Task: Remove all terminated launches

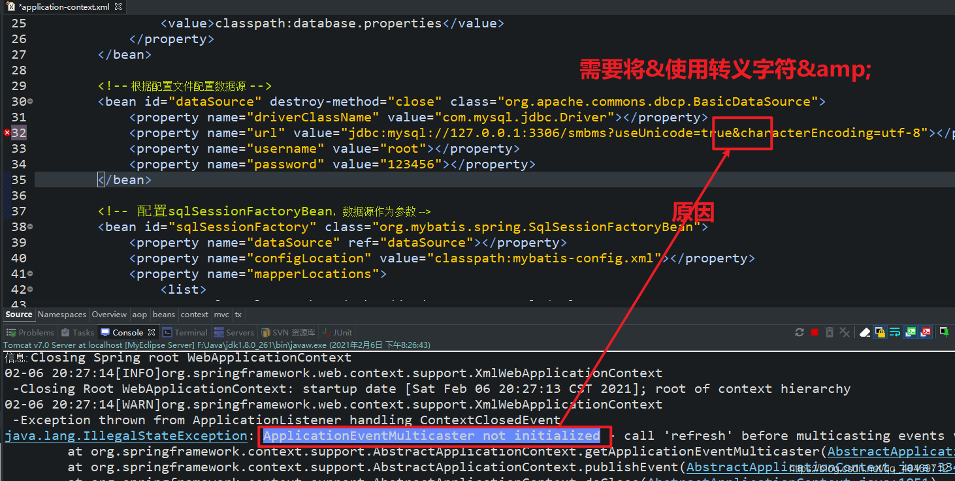Action: click(844, 332)
